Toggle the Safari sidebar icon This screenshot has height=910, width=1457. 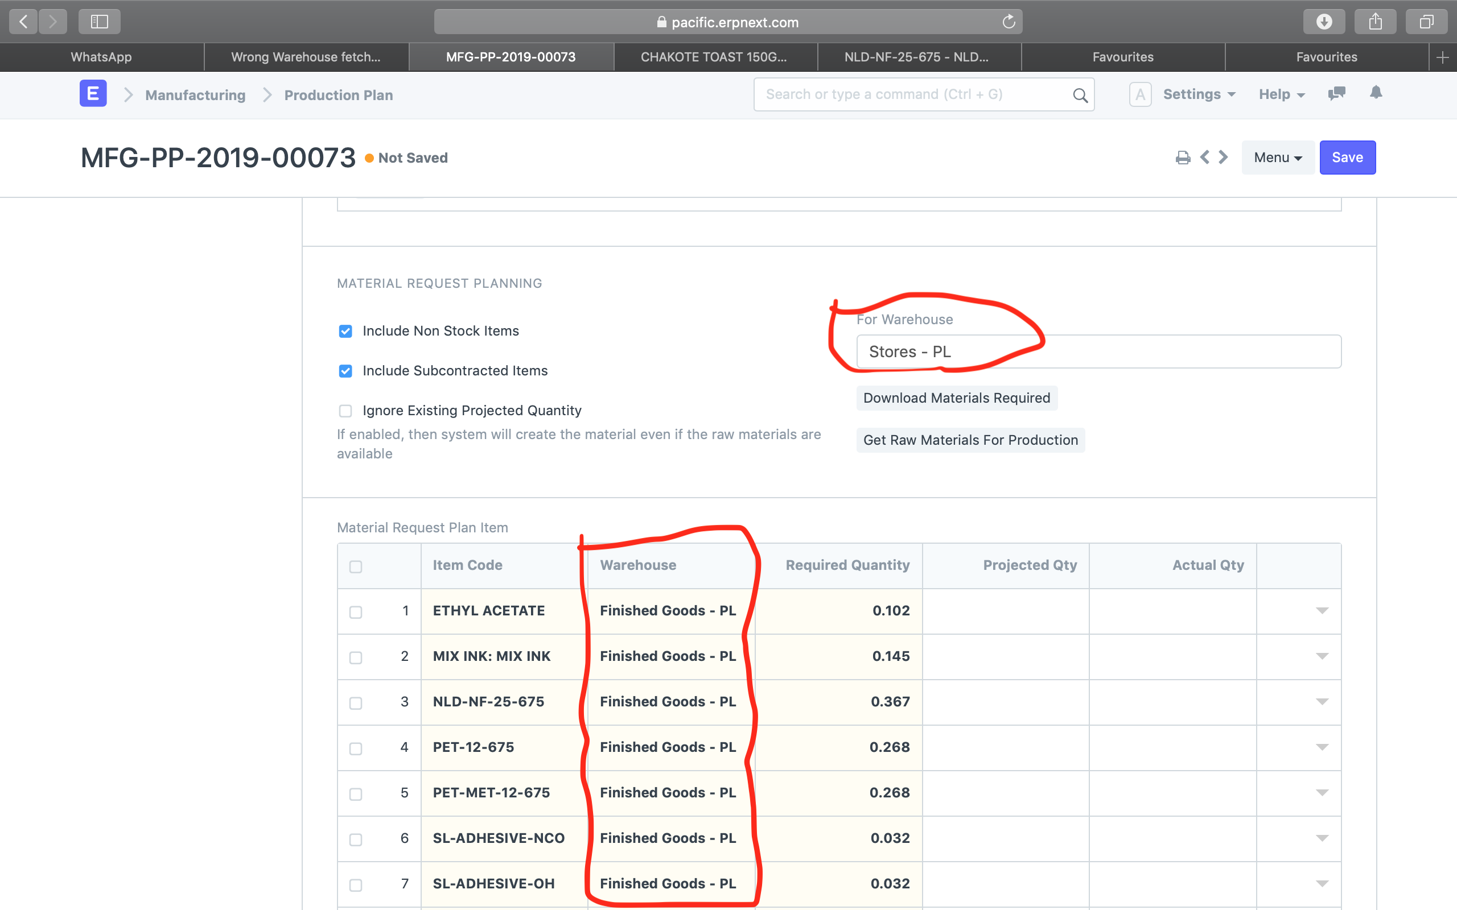click(100, 21)
